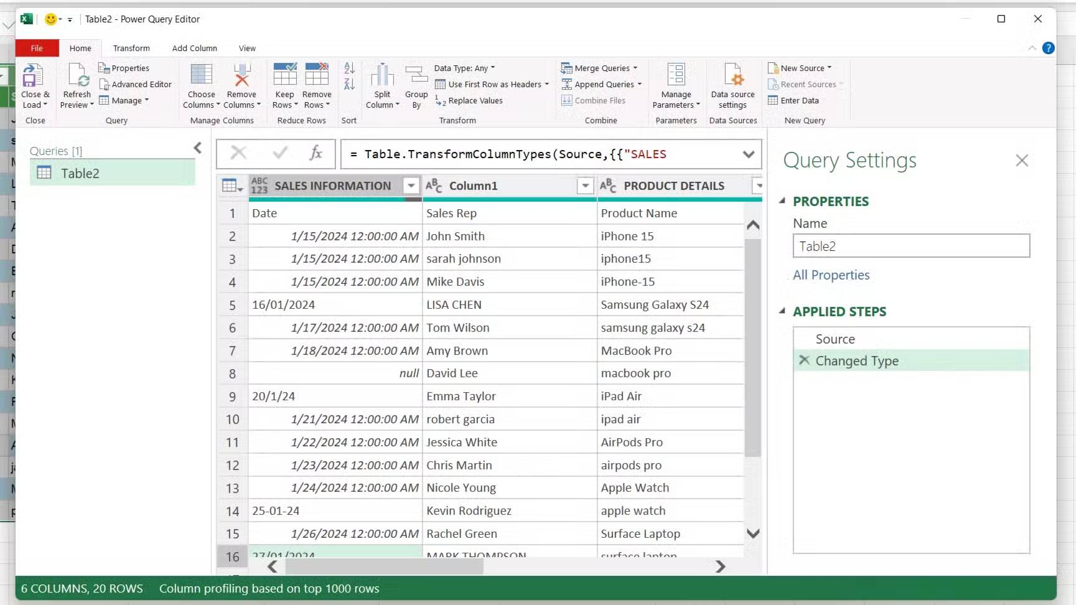
Task: Expand the formula bar
Action: 748,154
